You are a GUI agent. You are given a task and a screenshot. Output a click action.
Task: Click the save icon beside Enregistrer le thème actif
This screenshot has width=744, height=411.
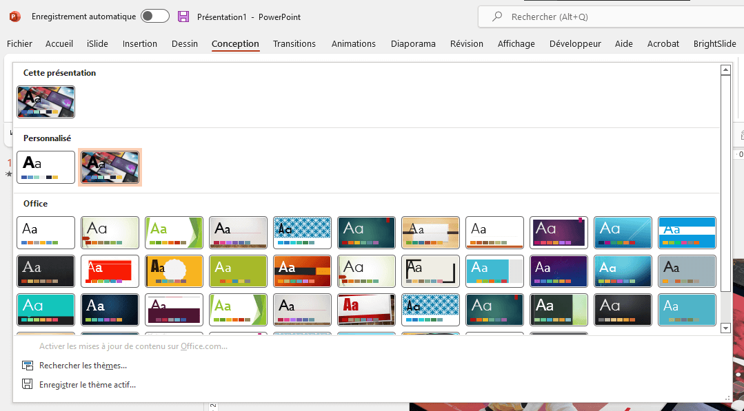28,383
